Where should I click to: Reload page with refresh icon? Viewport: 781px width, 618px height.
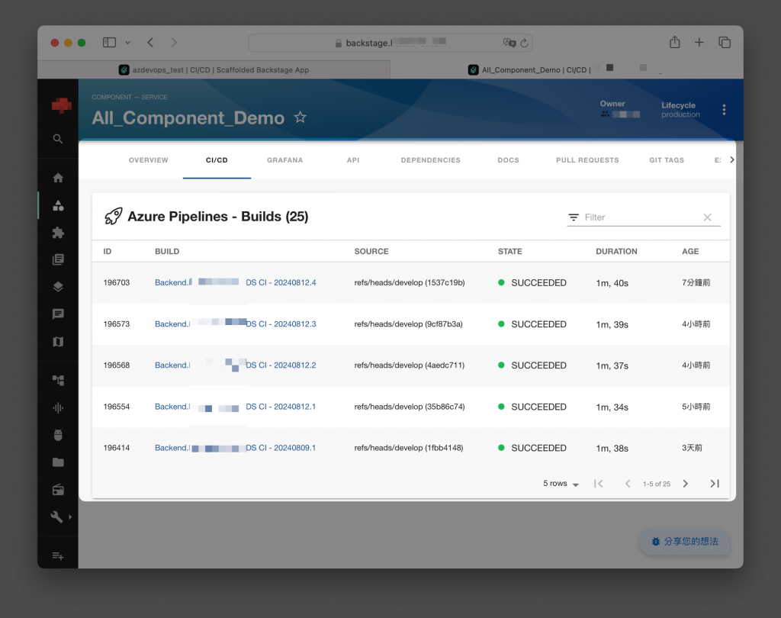point(524,43)
